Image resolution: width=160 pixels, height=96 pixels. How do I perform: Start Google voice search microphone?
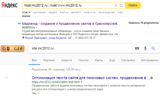point(145,48)
